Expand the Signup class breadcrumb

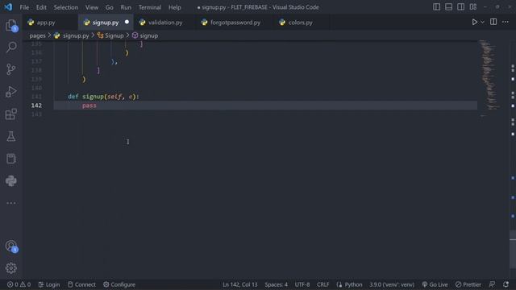(110, 35)
